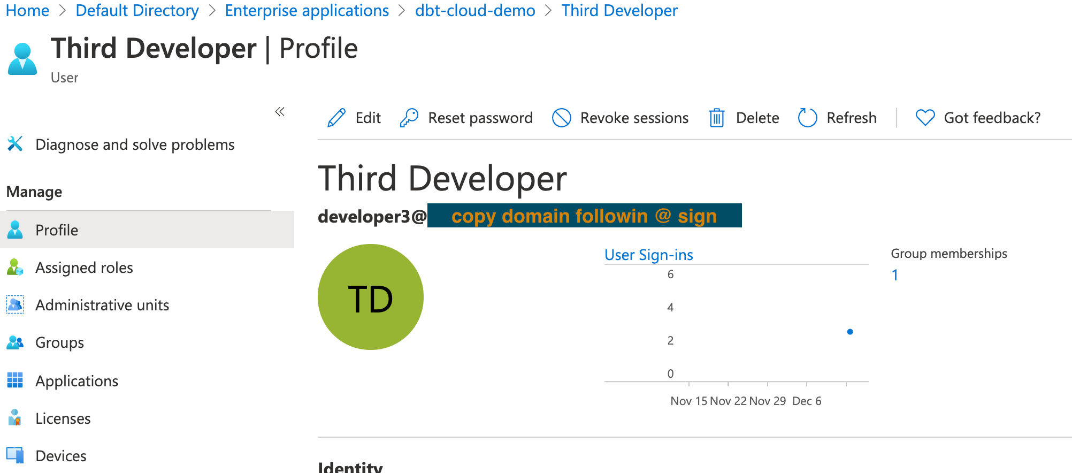
Task: Click the Reset password key icon
Action: point(409,118)
